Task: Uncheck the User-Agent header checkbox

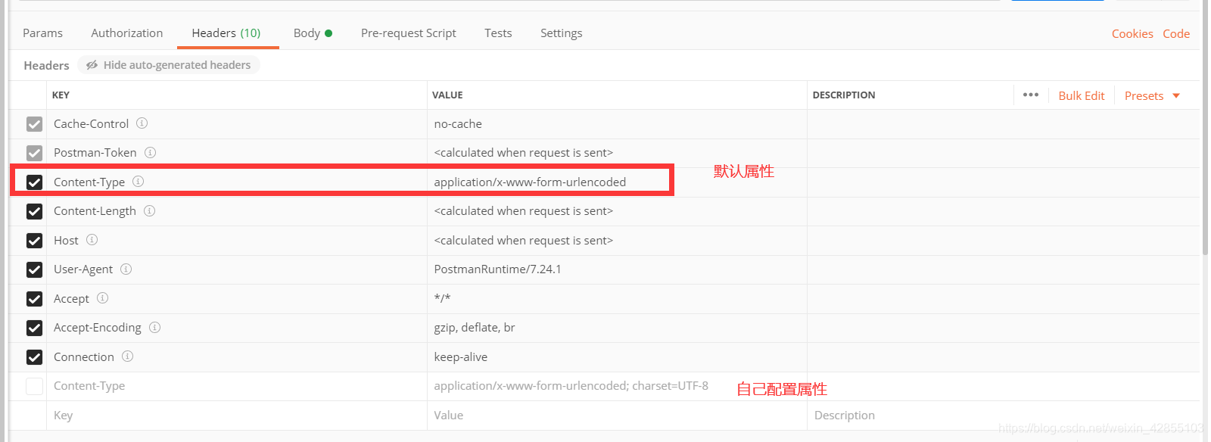Action: click(34, 269)
